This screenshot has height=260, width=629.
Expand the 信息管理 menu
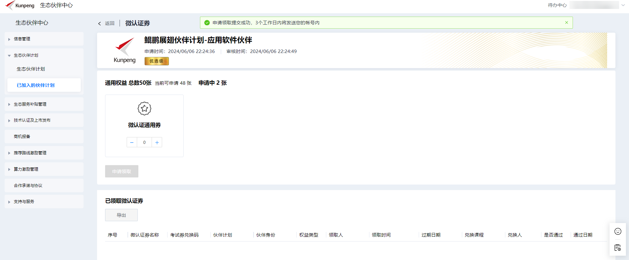[44, 39]
